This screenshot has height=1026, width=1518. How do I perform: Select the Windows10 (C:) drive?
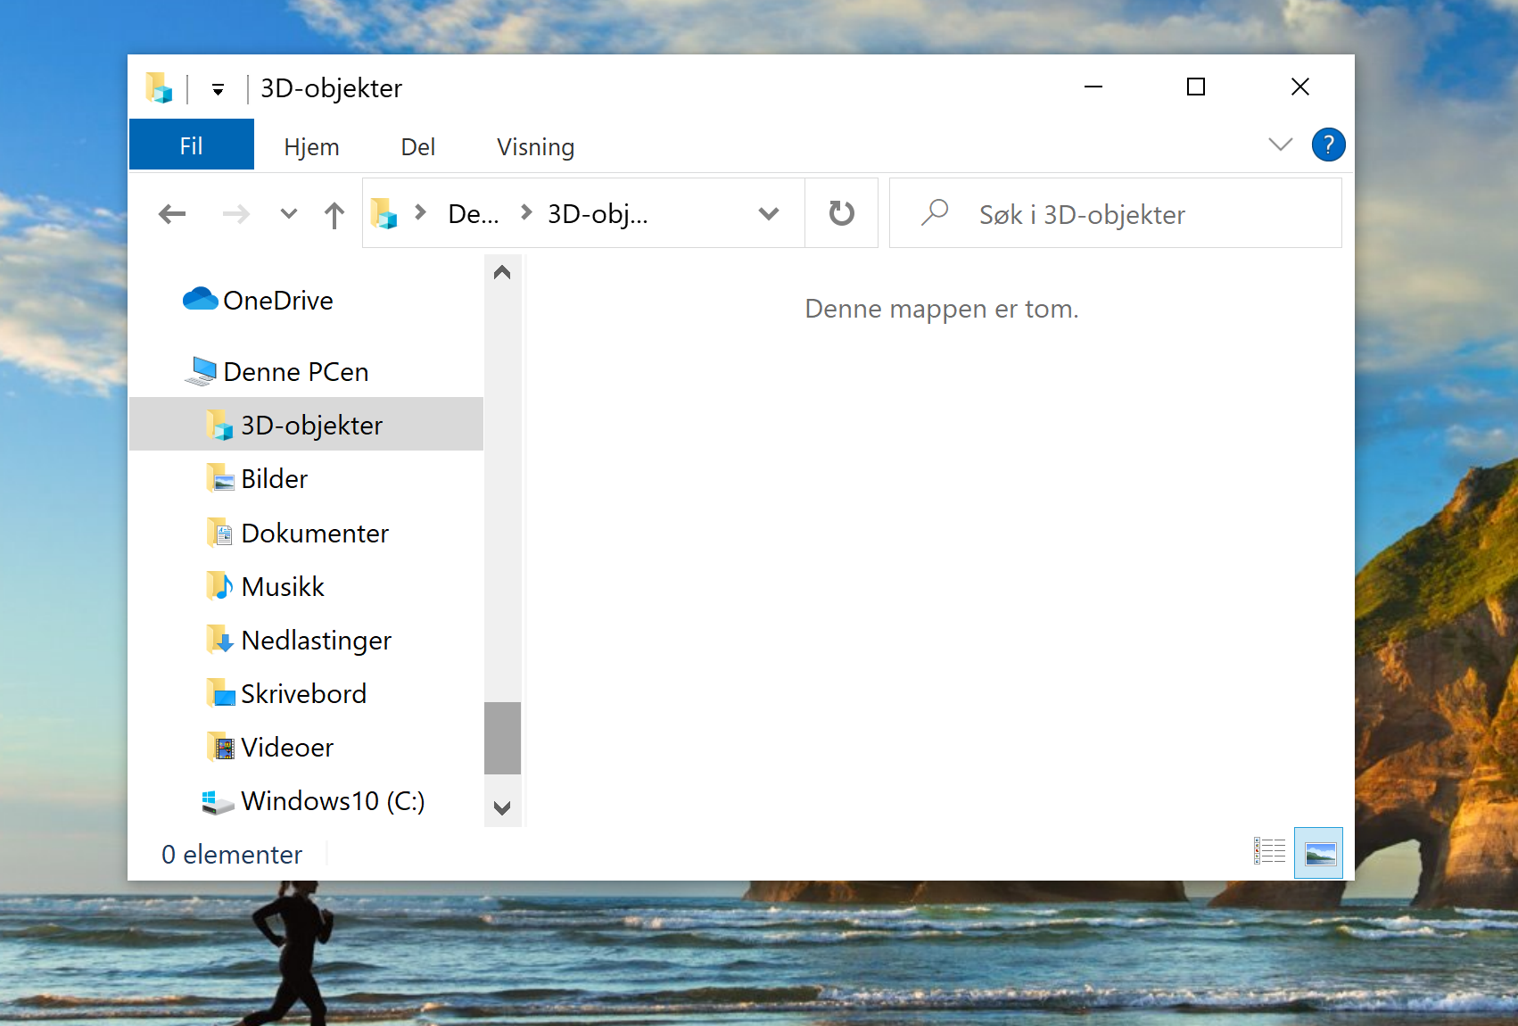pyautogui.click(x=332, y=801)
